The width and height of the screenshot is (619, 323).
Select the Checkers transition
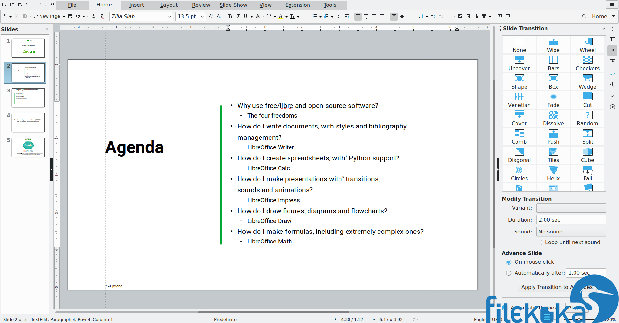pos(587,63)
